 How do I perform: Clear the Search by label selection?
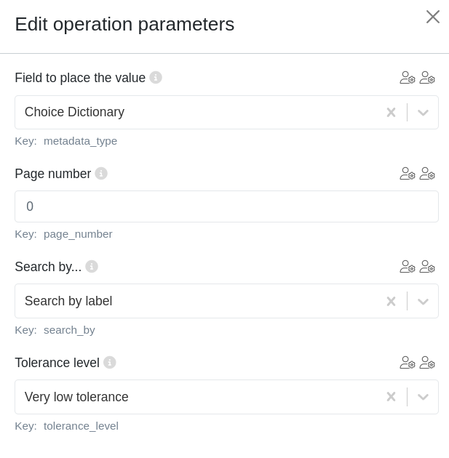pos(391,301)
